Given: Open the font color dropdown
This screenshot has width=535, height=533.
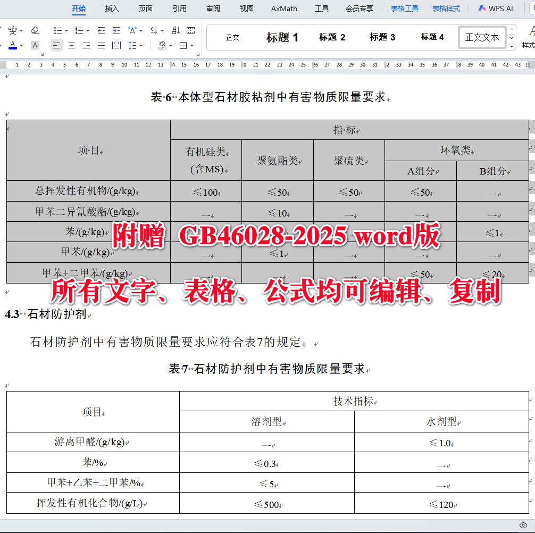Looking at the screenshot, I should 20,45.
